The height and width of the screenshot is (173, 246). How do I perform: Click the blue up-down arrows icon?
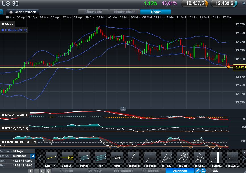click(203, 171)
